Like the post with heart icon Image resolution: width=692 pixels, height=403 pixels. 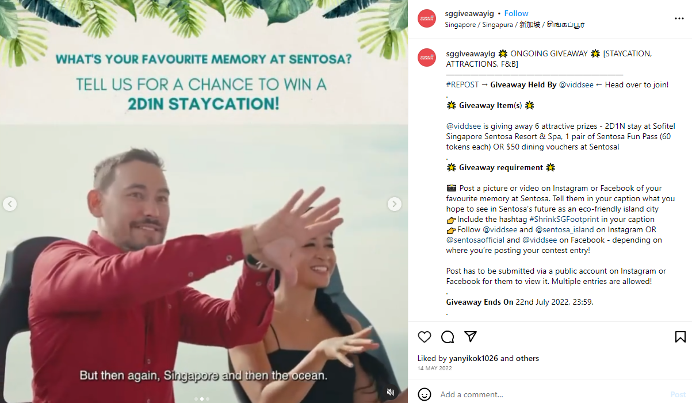(x=425, y=337)
